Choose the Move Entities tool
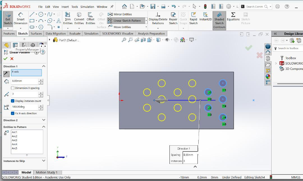 (120, 27)
